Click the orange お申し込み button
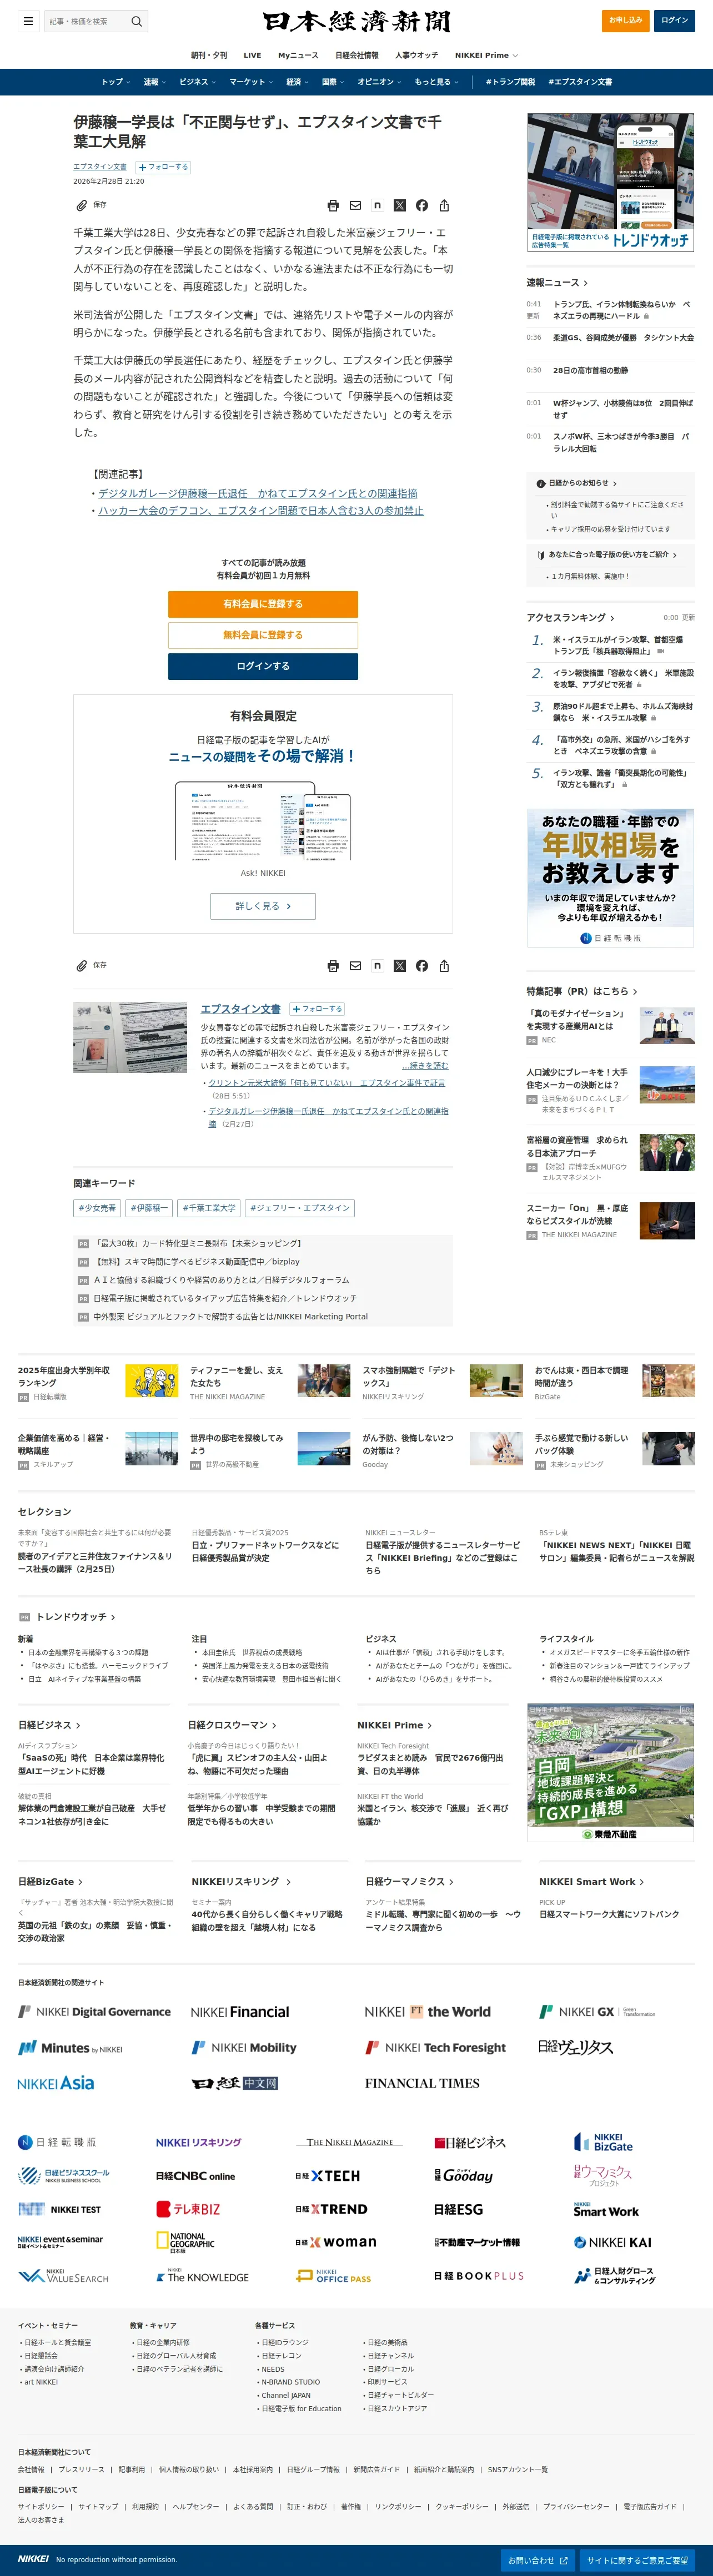 [x=626, y=20]
